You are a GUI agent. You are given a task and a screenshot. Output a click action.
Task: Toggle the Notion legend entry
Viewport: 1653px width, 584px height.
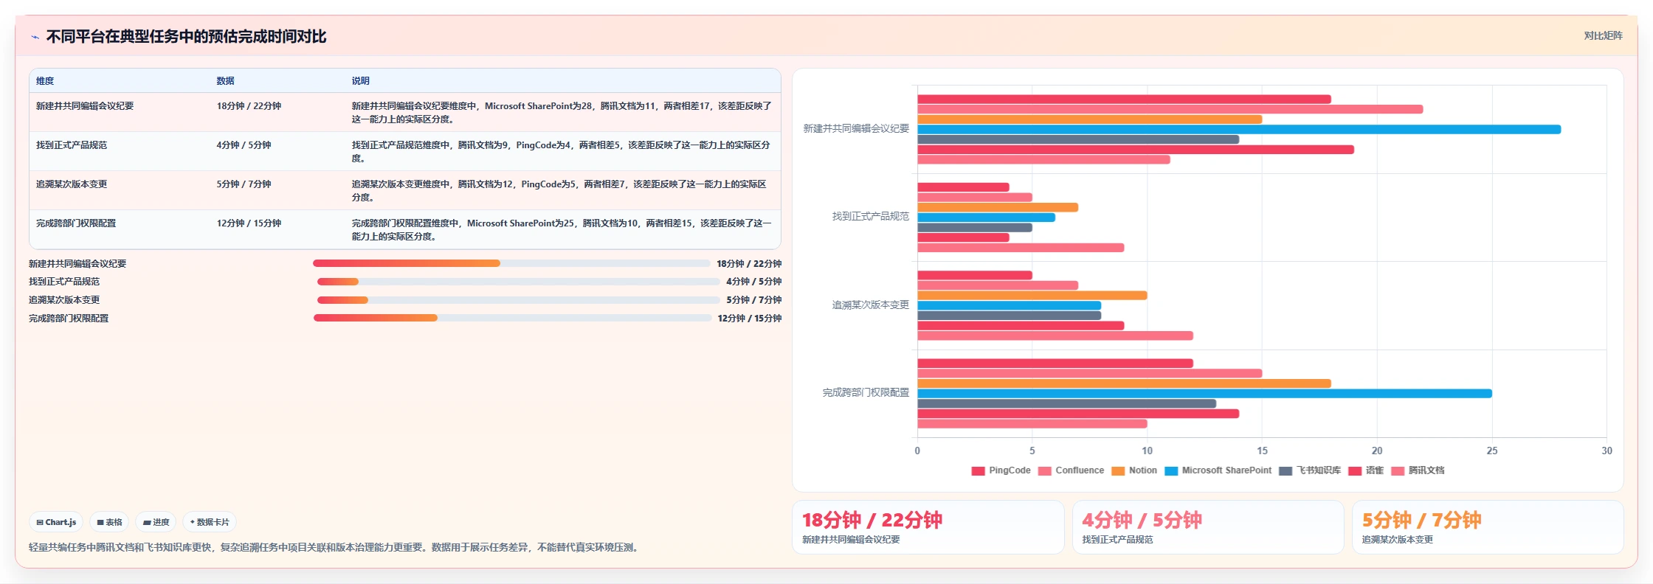[1134, 470]
